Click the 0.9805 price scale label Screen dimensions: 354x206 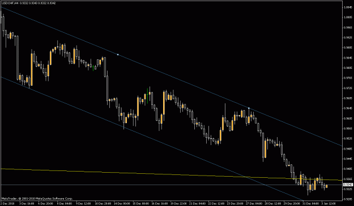(348, 68)
